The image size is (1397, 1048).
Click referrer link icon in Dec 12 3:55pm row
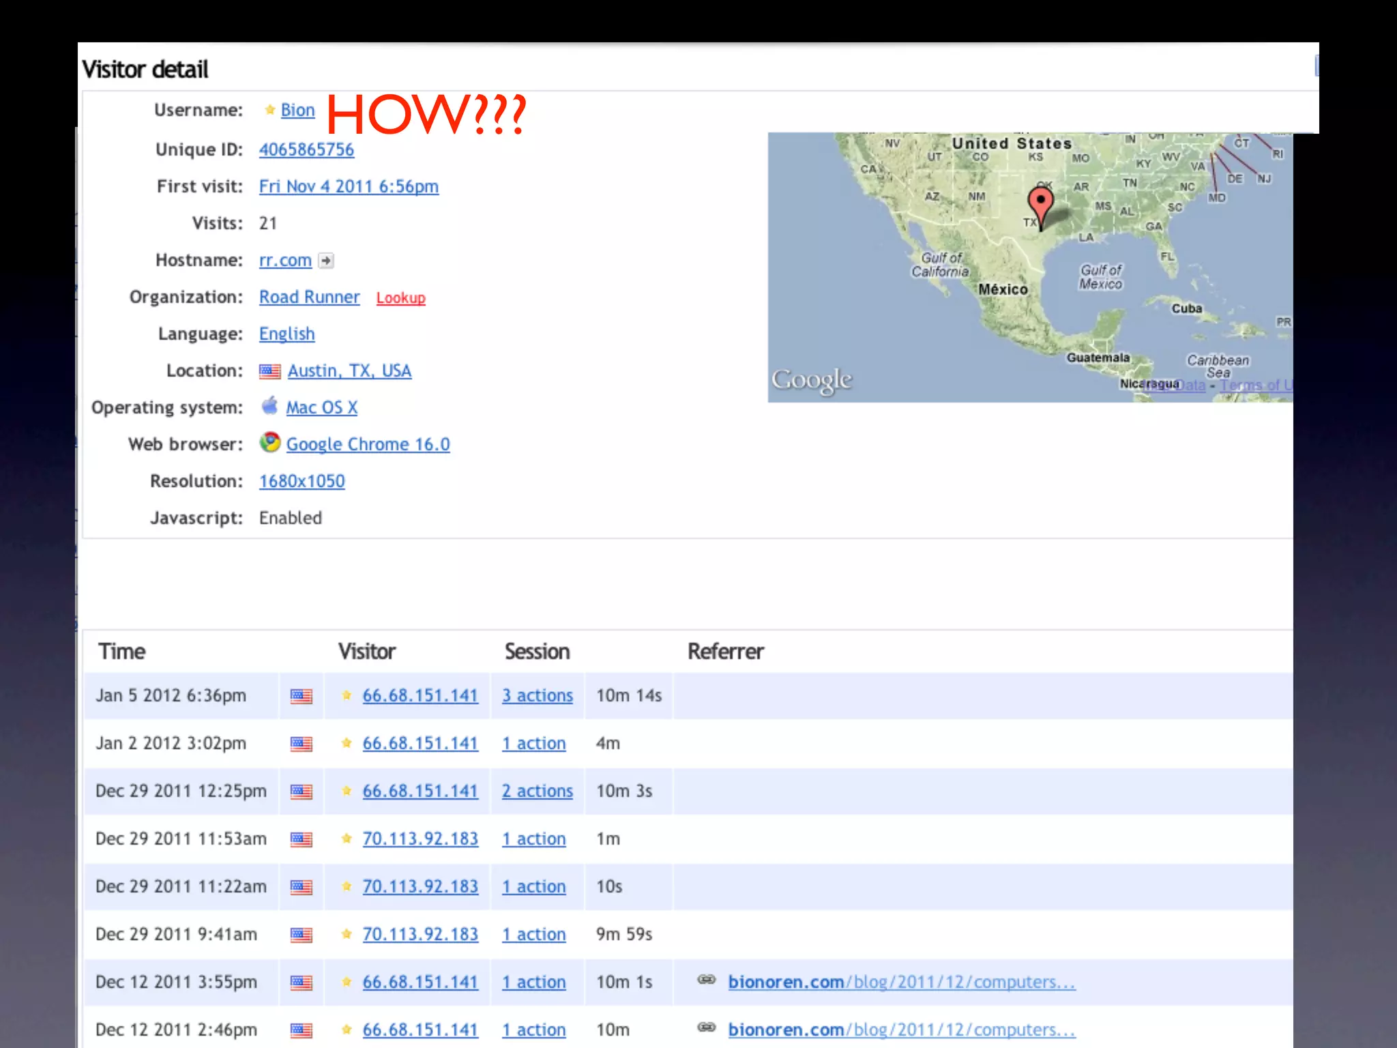click(x=707, y=980)
